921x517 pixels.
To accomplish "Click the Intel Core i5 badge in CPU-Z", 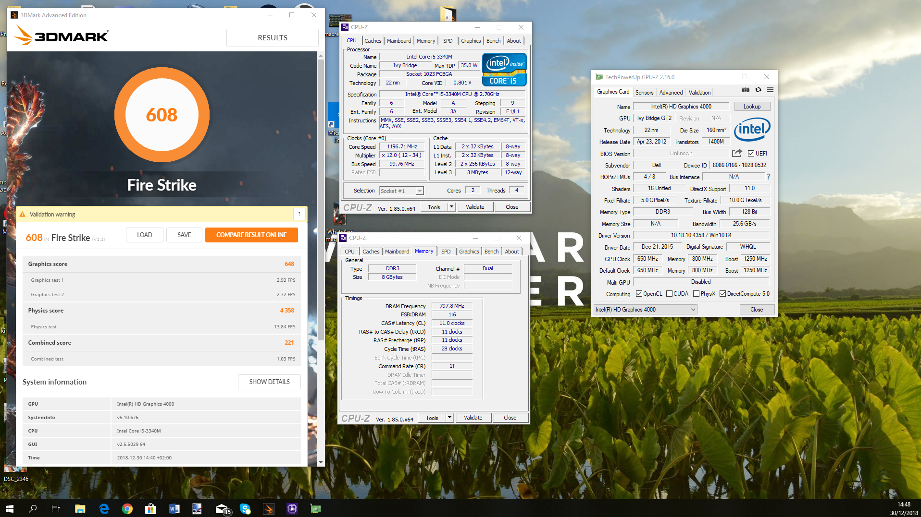I will click(504, 70).
